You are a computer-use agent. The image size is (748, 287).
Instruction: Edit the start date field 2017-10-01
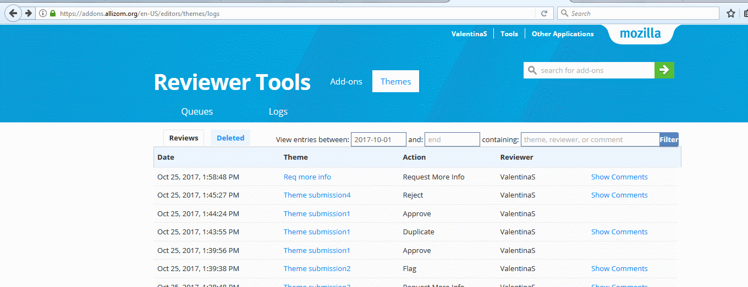pyautogui.click(x=378, y=139)
